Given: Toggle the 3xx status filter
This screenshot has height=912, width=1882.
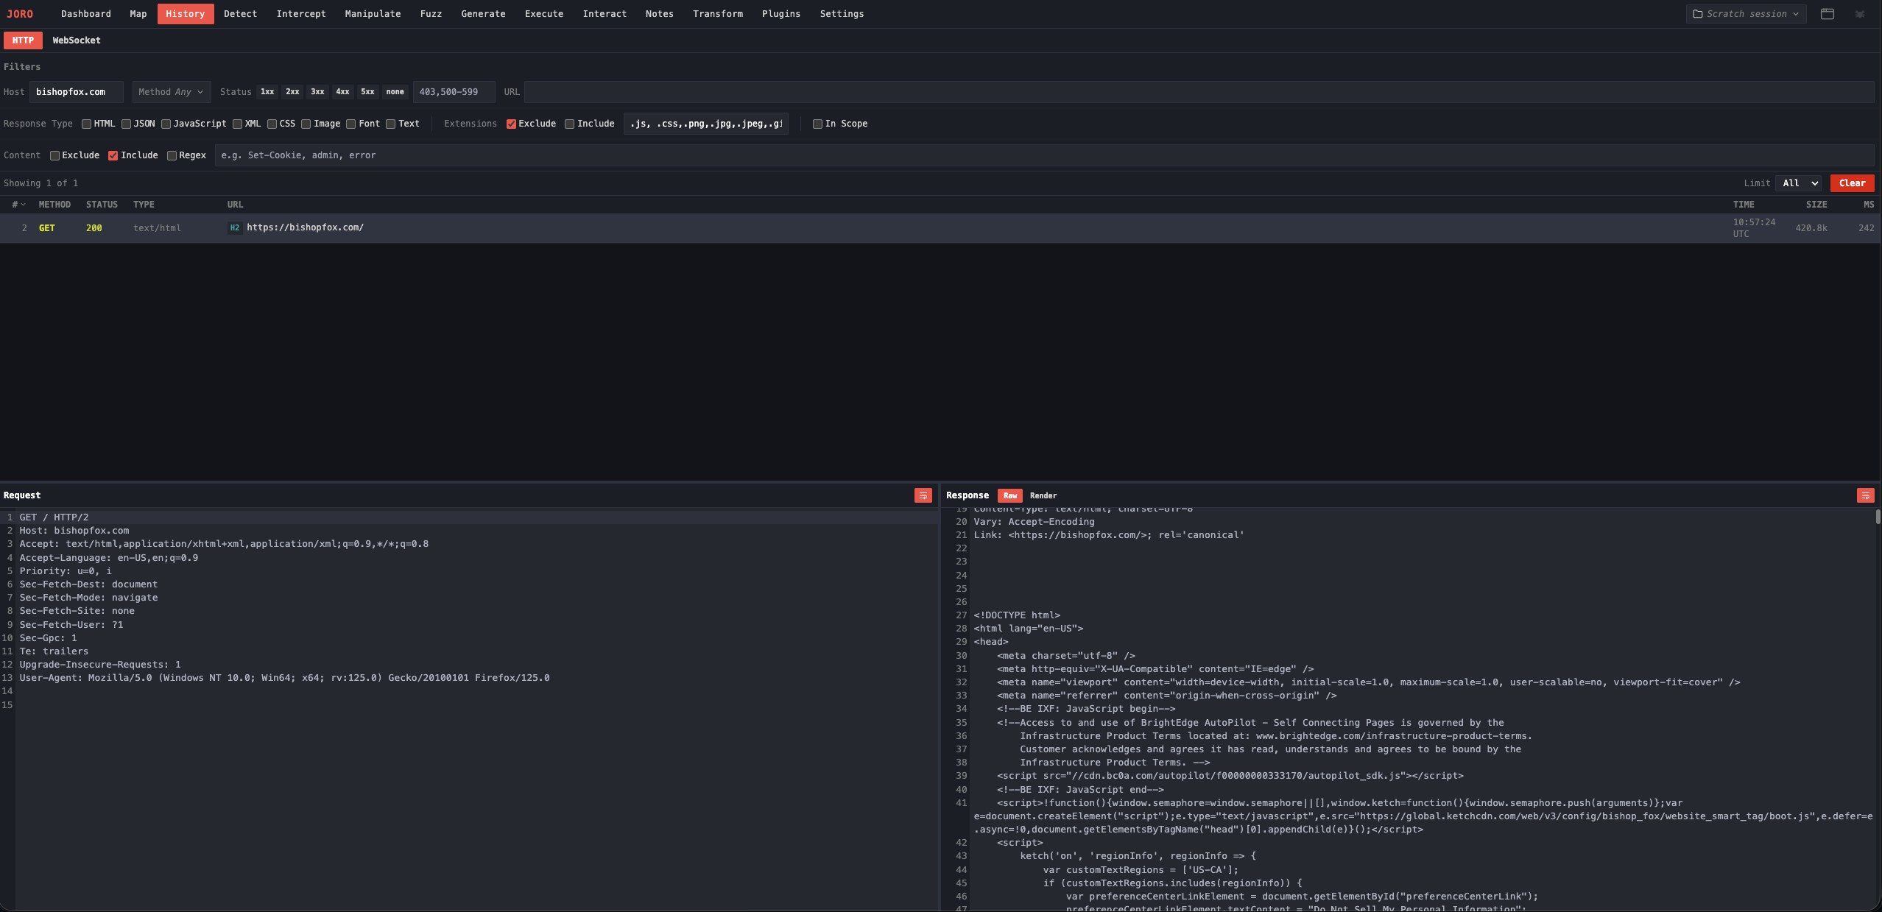Looking at the screenshot, I should click(x=317, y=92).
